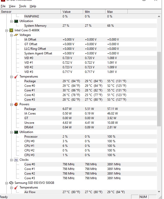Click the CPU Utilization chip icon

(x=16, y=132)
